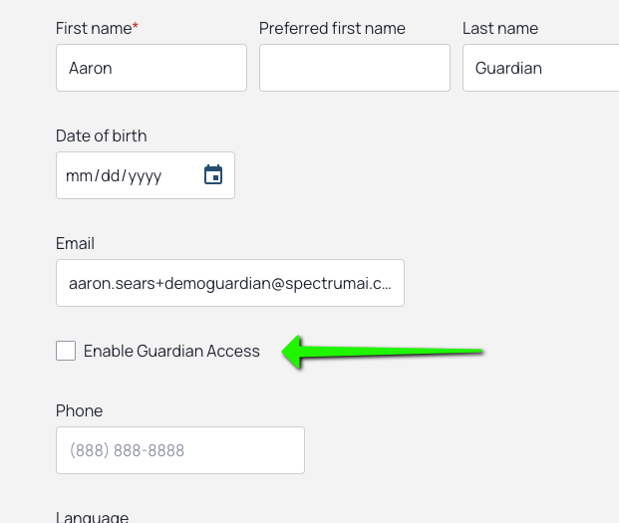Viewport: 619px width, 523px height.
Task: Click the Phone field label
Action: 79,410
